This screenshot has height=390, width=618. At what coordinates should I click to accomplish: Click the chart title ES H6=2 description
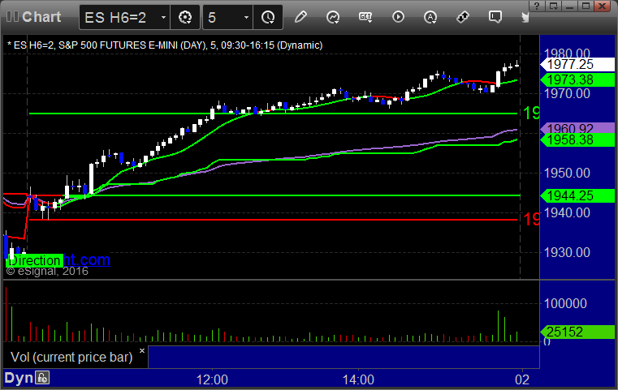point(165,45)
